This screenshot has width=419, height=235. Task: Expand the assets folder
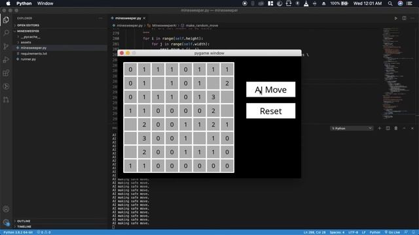(x=26, y=42)
